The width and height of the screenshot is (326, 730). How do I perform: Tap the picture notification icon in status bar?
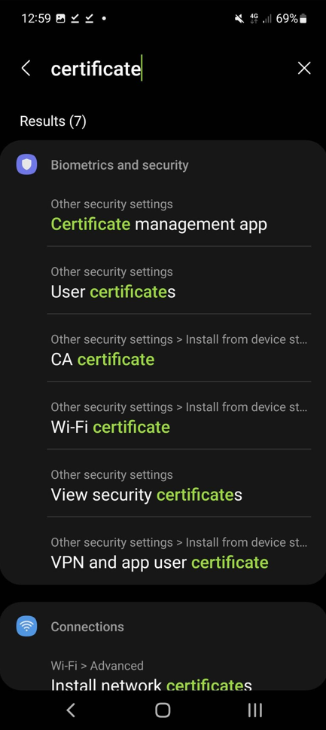pyautogui.click(x=60, y=19)
